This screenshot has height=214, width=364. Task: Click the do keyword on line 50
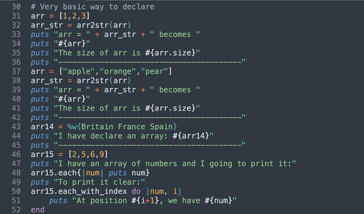(136, 191)
